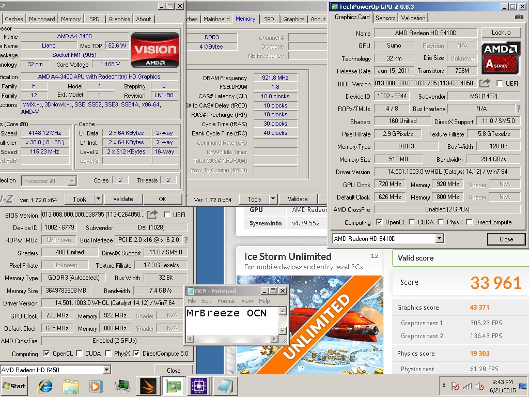Click the AMD A Series logo in GPU-Z
Screen dimensions: 529x397
(501, 58)
